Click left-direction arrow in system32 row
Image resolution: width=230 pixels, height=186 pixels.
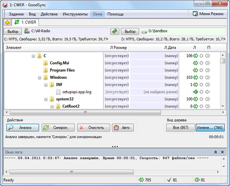click(195, 99)
